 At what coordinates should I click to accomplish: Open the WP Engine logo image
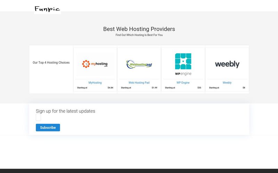pyautogui.click(x=183, y=64)
